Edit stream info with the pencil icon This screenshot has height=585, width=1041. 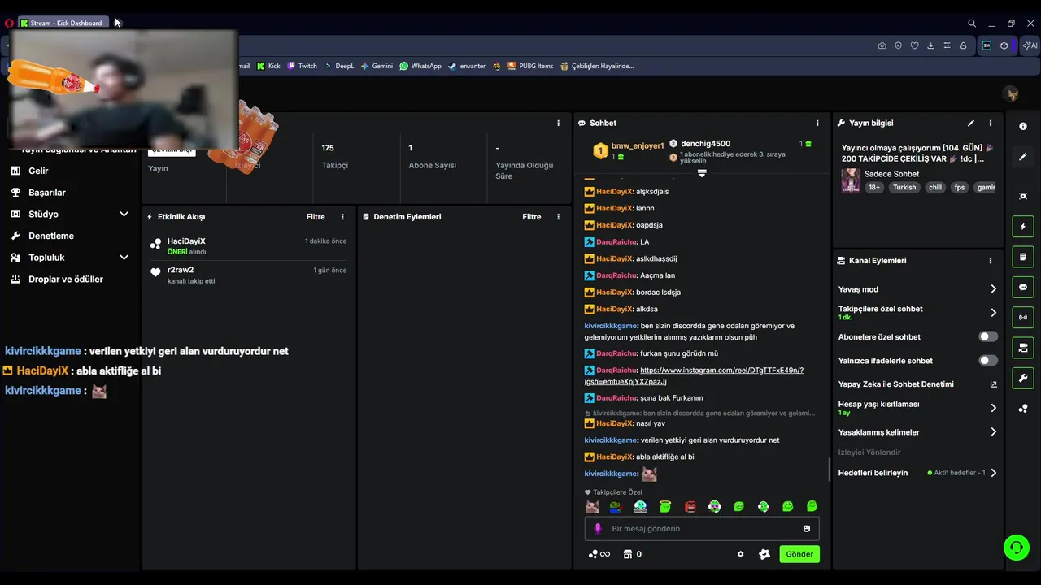970,123
